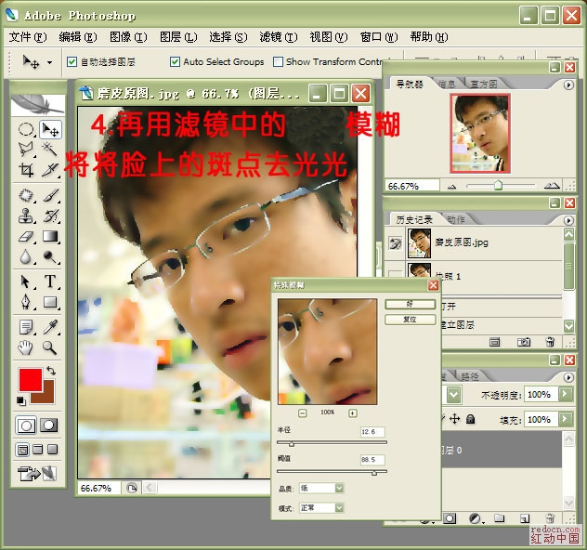Select the Gradient tool

click(50, 236)
